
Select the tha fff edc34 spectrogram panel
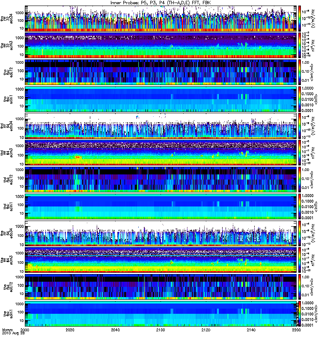161,18
